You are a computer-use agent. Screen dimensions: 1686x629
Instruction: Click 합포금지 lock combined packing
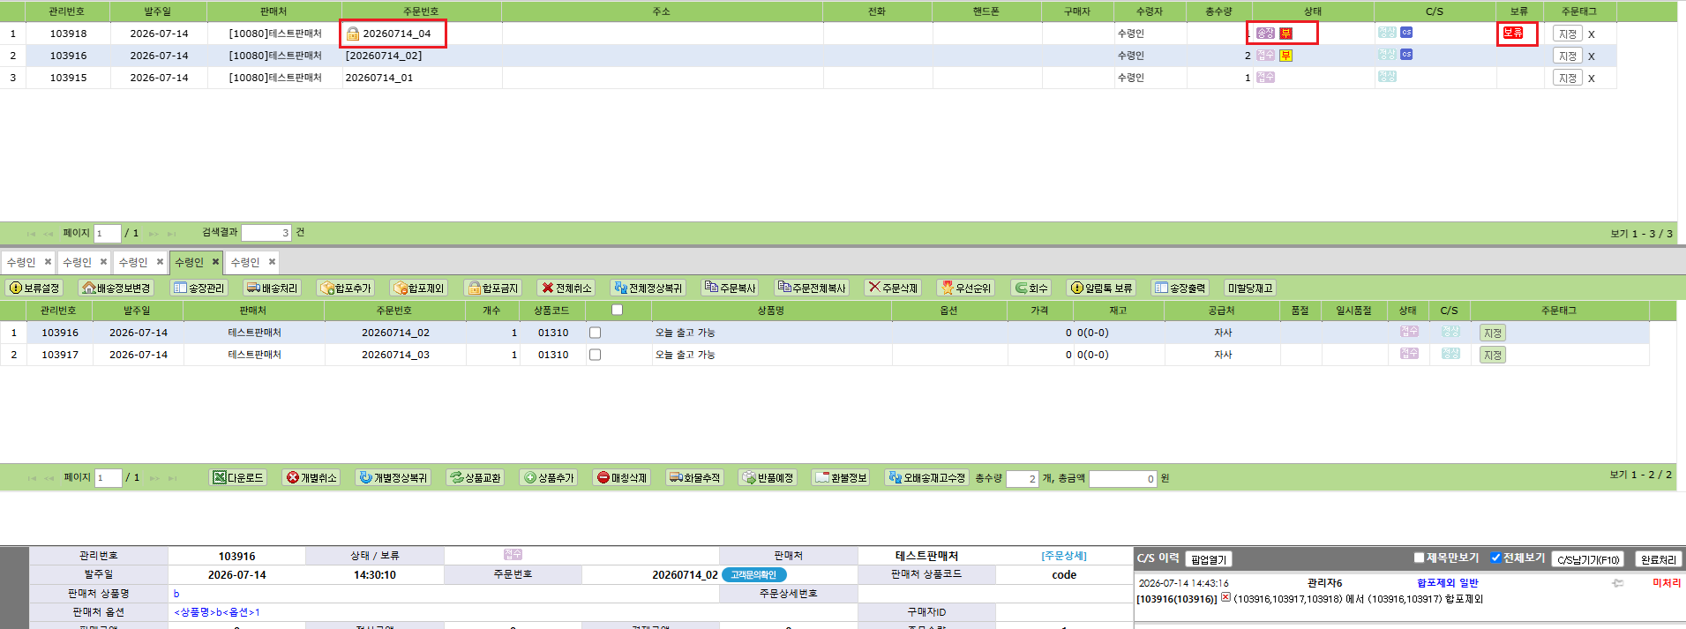[x=493, y=288]
